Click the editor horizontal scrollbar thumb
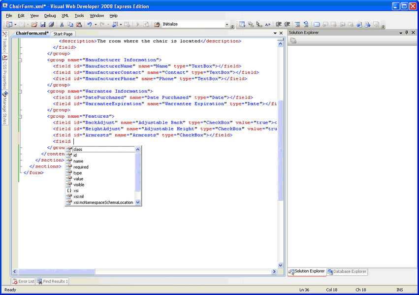Screen dimensions: 419x295 click(57, 271)
